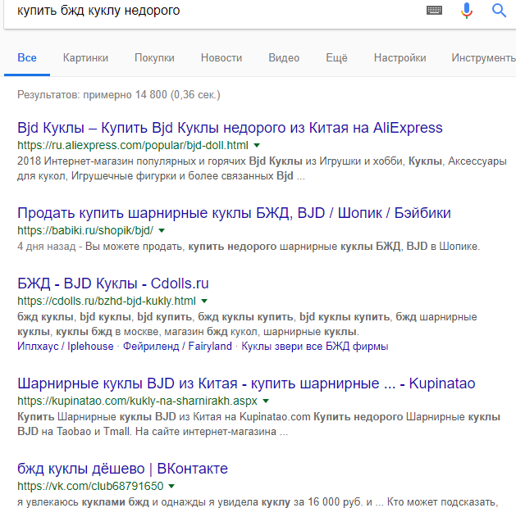Go to the Видео tab

point(284,57)
